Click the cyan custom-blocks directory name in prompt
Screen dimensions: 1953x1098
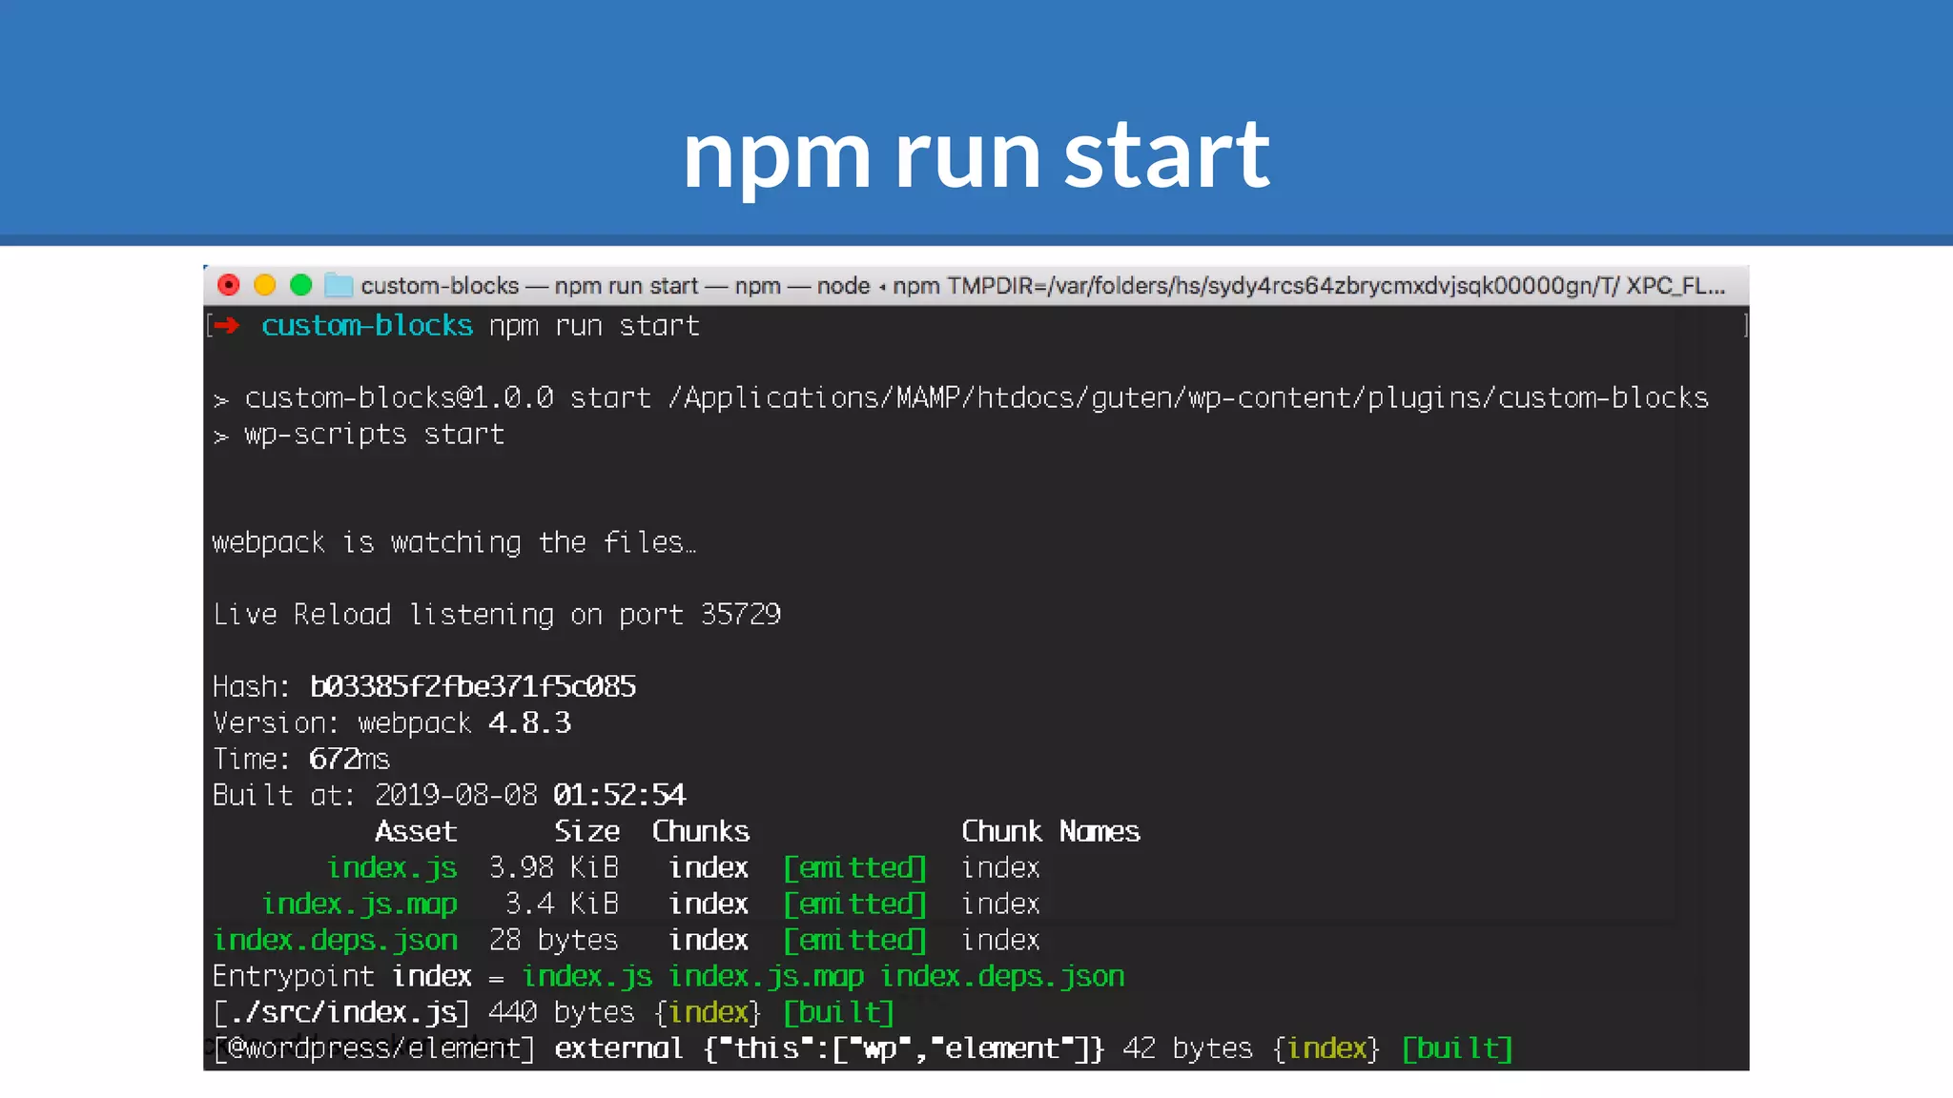click(367, 326)
